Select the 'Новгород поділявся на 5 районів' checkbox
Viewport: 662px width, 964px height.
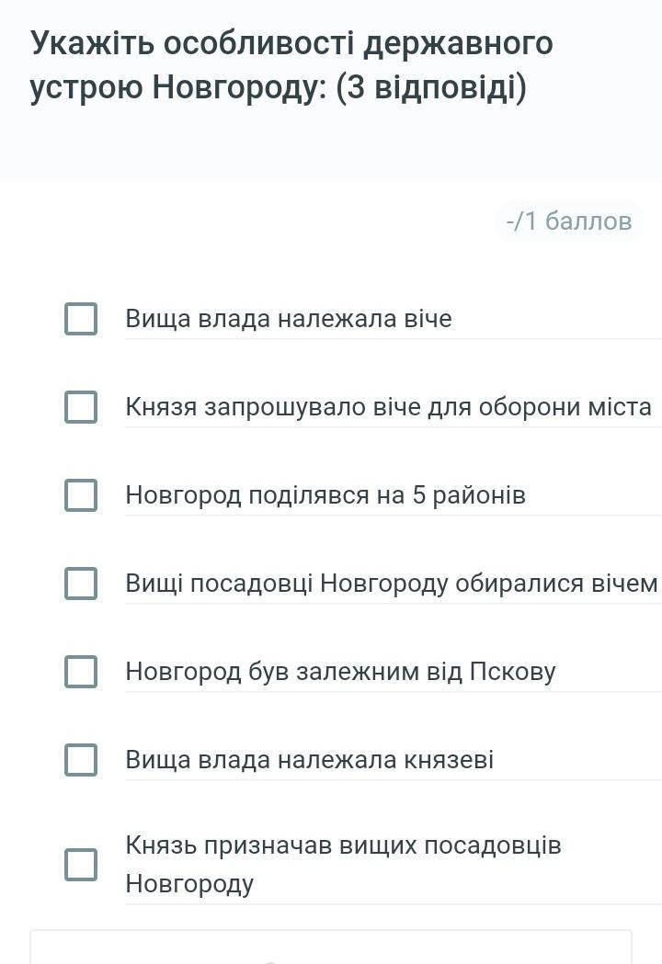tap(81, 495)
